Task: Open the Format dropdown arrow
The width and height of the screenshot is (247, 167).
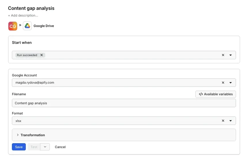Action: 230,121
